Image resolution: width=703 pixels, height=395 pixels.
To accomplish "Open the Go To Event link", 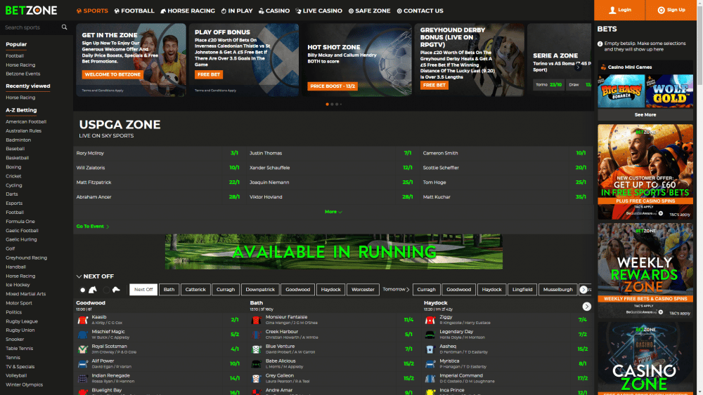I will [x=92, y=227].
